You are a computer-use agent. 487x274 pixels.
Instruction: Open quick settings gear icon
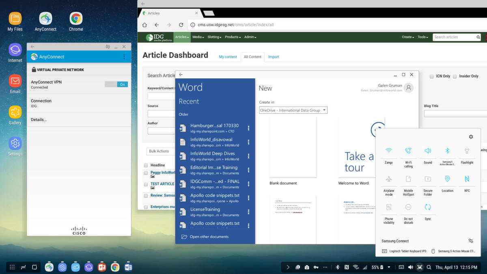click(x=471, y=137)
